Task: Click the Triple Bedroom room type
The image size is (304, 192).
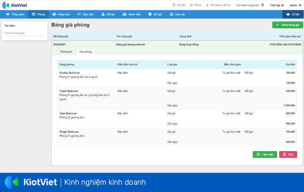Action: 68,91
